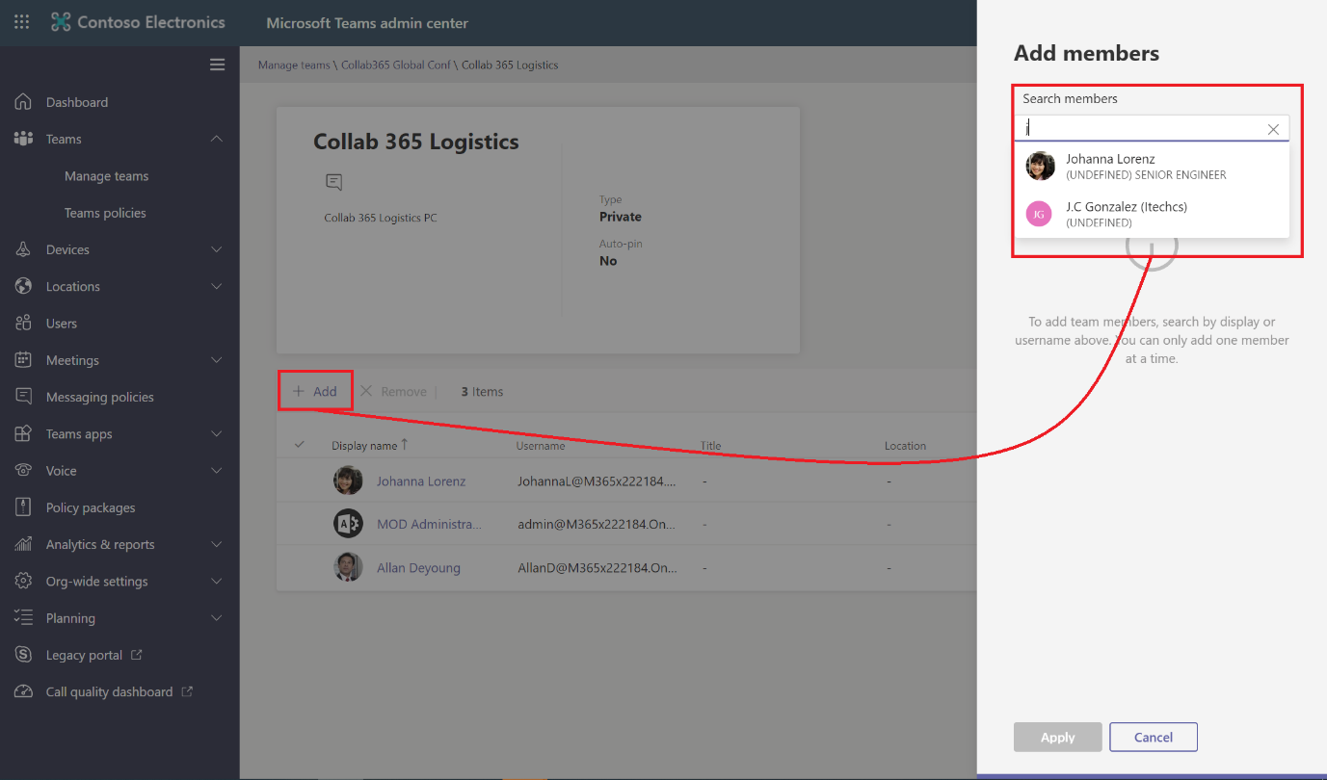Click admin@M365x222184 username cell
This screenshot has height=780, width=1327.
(597, 524)
